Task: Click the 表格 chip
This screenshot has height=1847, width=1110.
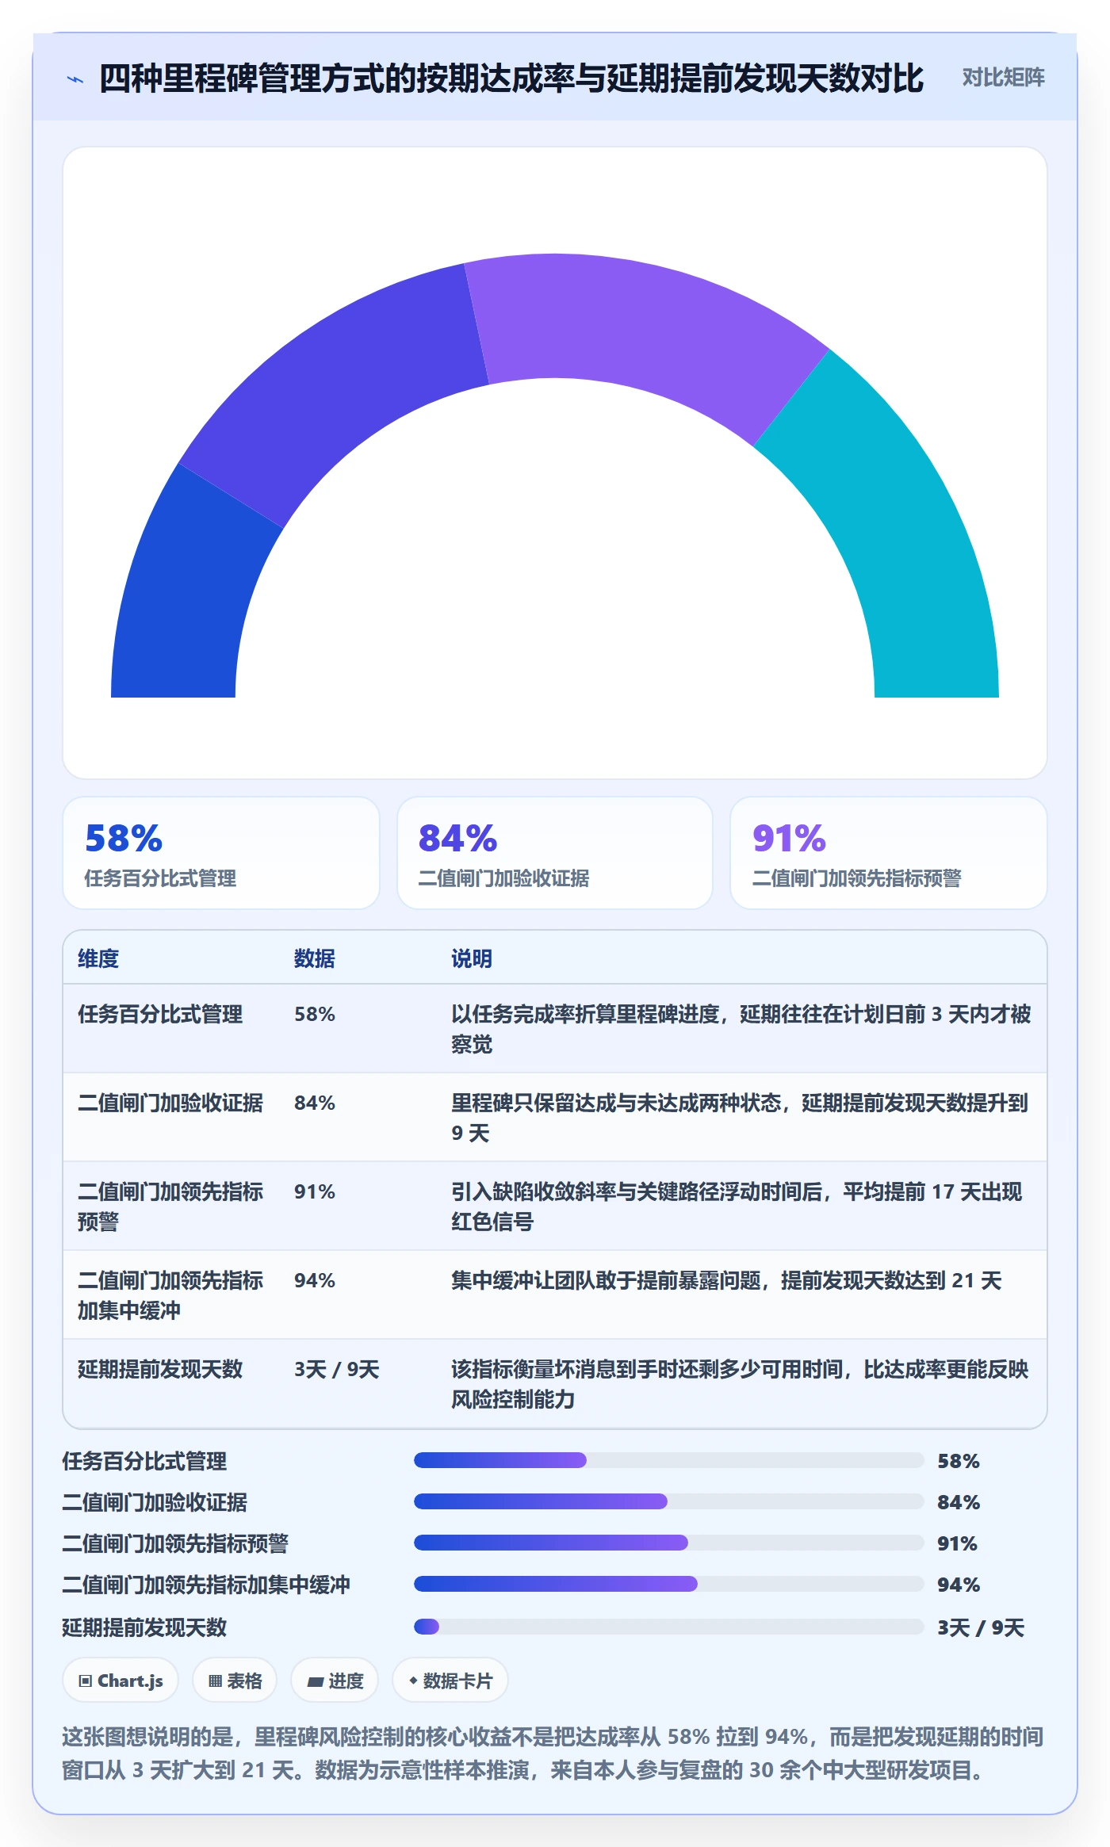Action: pyautogui.click(x=235, y=1680)
